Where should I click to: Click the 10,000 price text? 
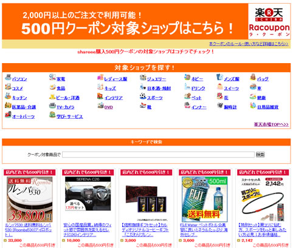(73, 241)
